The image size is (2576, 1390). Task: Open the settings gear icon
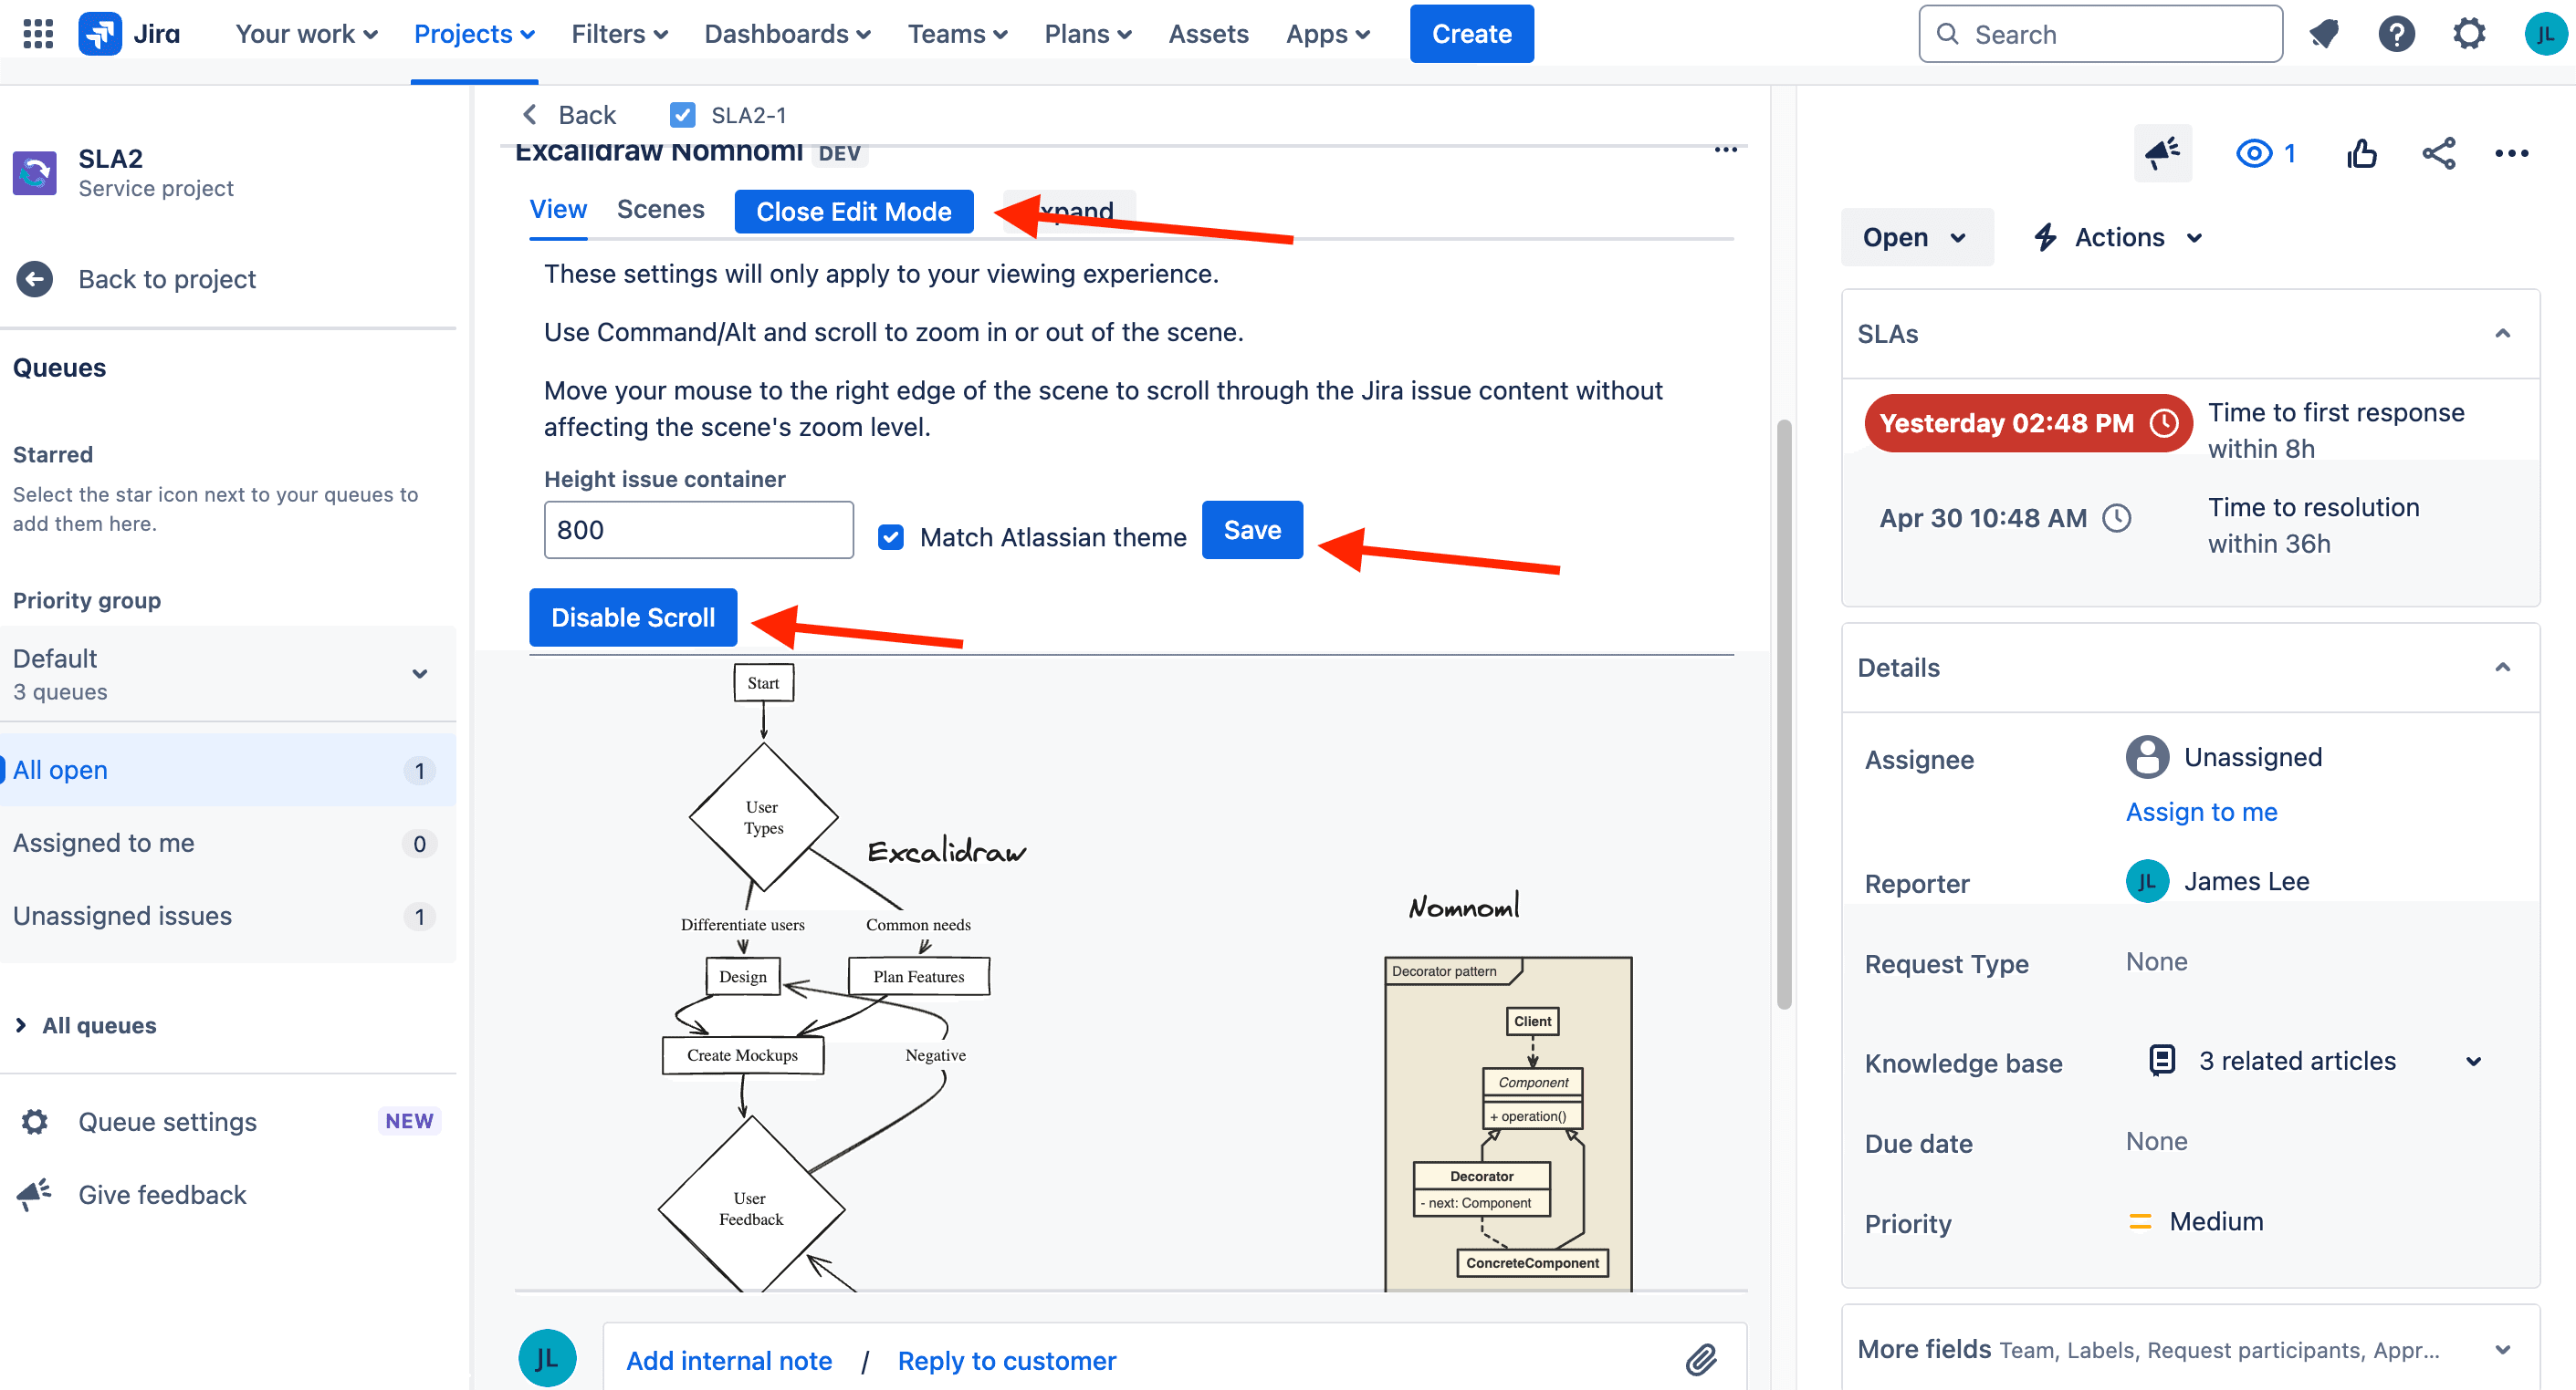[x=2469, y=34]
